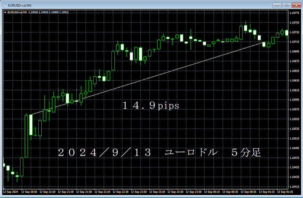This screenshot has width=303, height=198.
Task: Select the white trendline on the chart
Action: [x=147, y=78]
